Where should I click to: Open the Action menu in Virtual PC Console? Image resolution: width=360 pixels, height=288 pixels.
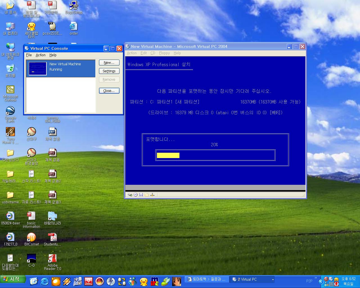40,55
